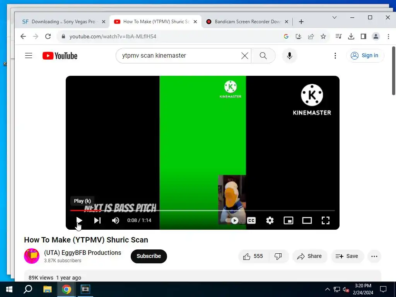Open media controls in toolbar
This screenshot has height=297, width=396.
click(338, 36)
